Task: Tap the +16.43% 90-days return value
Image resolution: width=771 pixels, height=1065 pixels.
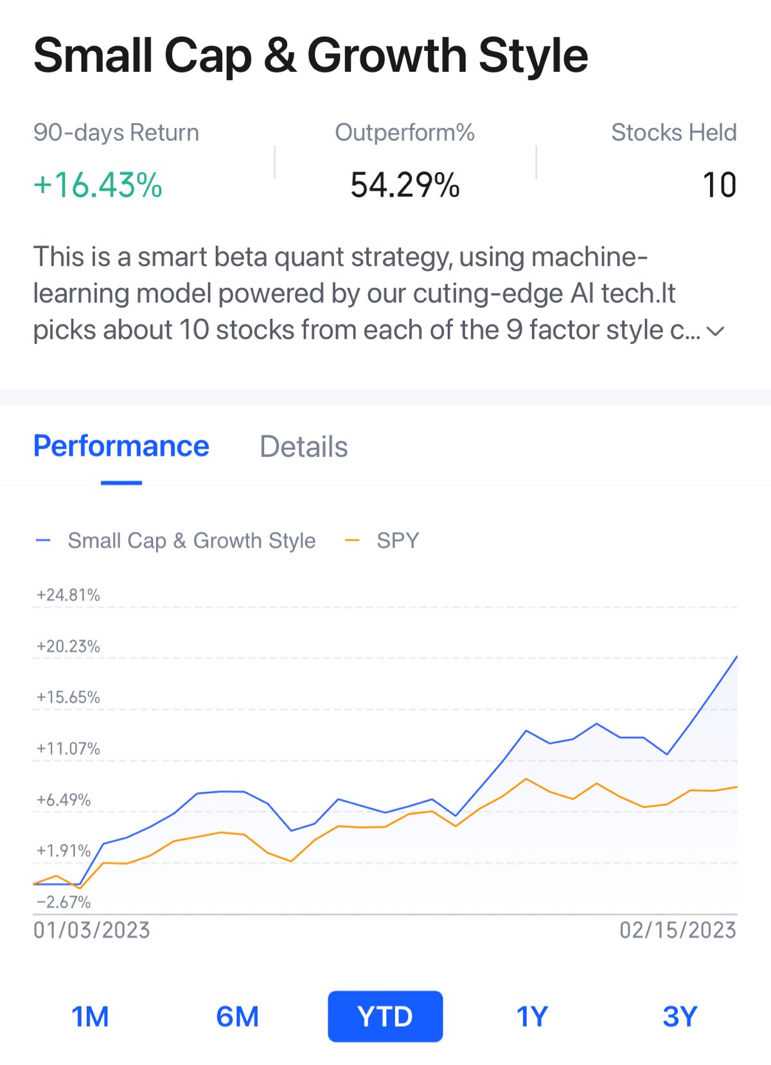Action: point(98,185)
